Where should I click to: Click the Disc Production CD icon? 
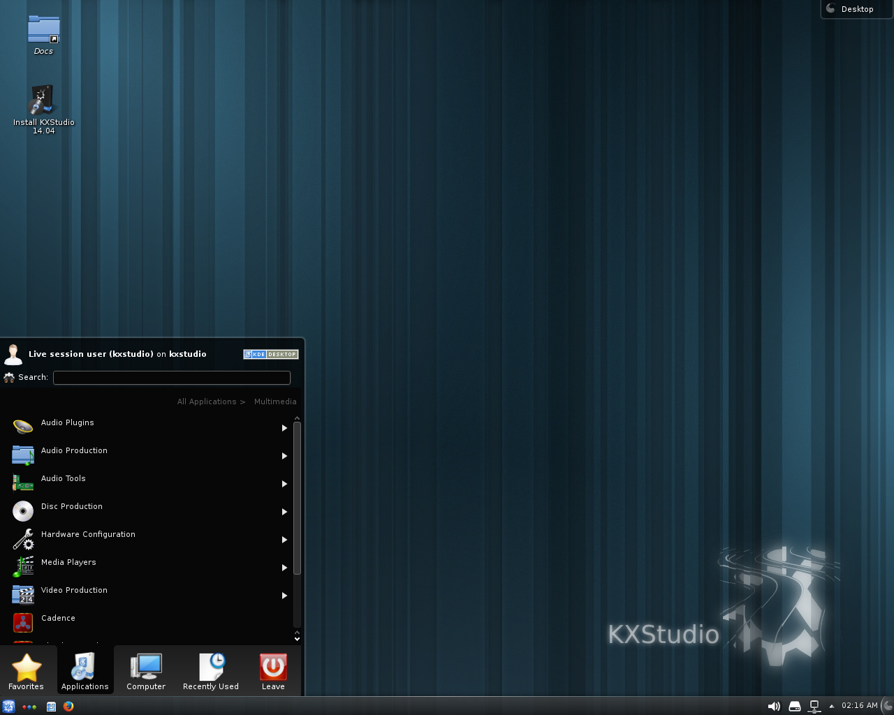(x=22, y=510)
